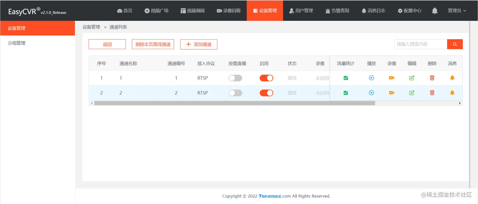Viewport: 478px width, 204px height.
Task: Click 设备管理 breadcrumb link
Action: (91, 27)
